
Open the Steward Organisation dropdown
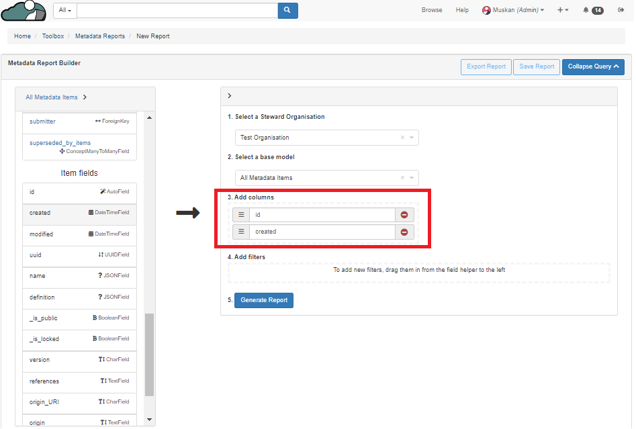point(412,138)
